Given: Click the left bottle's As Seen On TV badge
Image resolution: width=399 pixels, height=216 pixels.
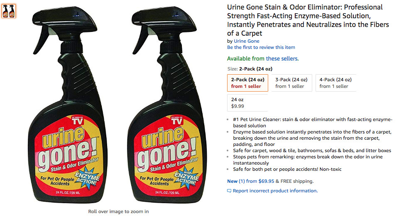Looking at the screenshot, I should (77, 121).
